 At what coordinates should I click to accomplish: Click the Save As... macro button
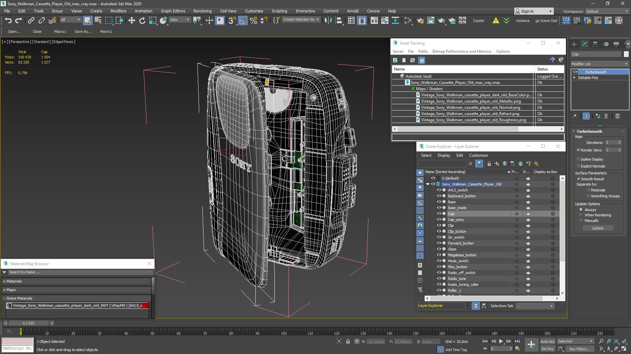click(x=83, y=31)
